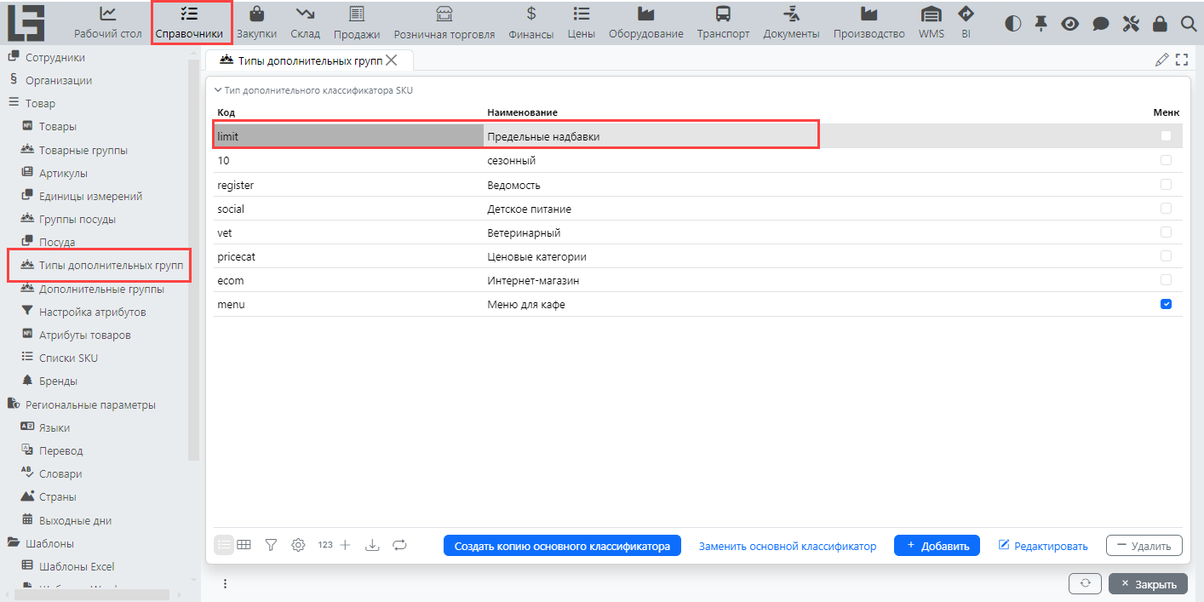The width and height of the screenshot is (1204, 602).
Task: Switch to grid view icon below table
Action: [244, 545]
